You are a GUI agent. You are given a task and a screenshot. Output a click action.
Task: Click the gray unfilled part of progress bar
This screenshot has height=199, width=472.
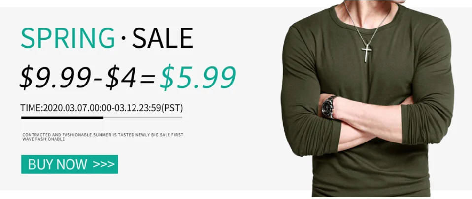coord(143,117)
